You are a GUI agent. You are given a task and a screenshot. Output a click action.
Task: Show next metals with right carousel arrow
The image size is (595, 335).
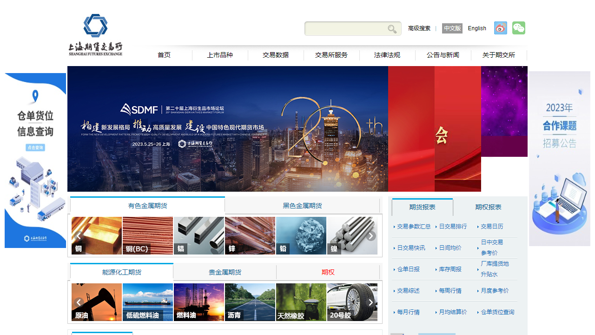click(371, 236)
